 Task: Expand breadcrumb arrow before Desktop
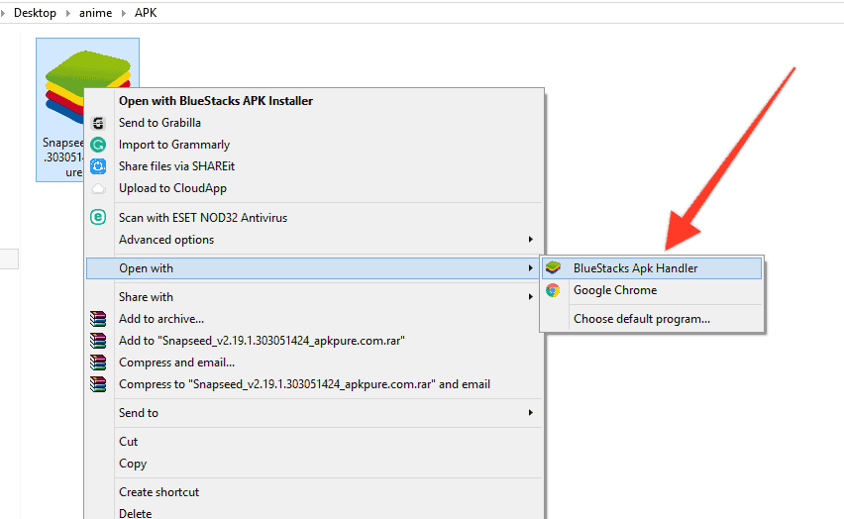coord(3,13)
